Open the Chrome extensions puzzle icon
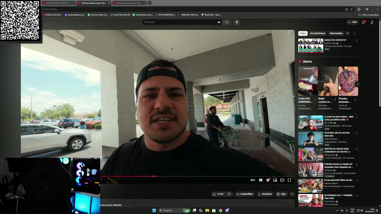Image resolution: width=381 pixels, height=214 pixels. [x=359, y=9]
